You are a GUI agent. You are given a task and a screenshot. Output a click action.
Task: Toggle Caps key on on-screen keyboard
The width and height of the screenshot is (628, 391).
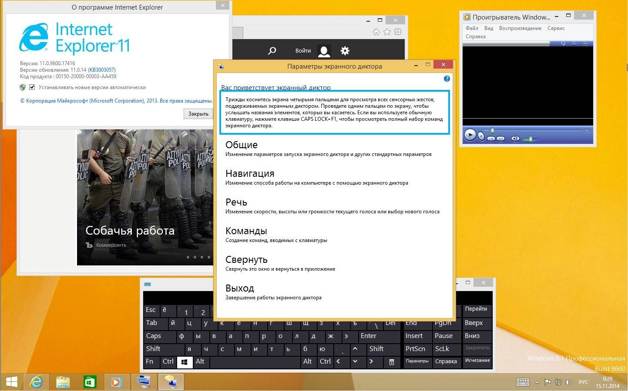(159, 336)
